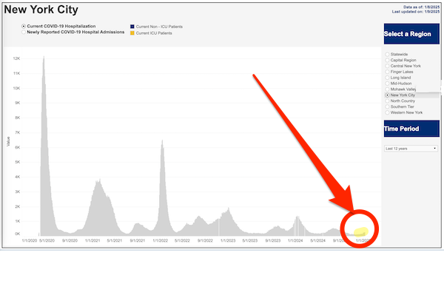Click the January 2022 spike on the chart
Image resolution: width=444 pixels, height=281 pixels.
click(162, 141)
